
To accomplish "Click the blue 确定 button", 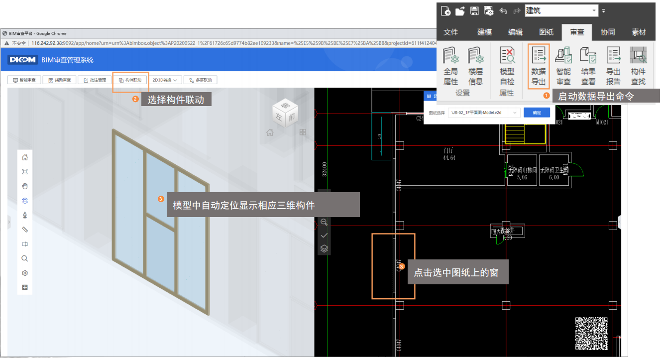I will click(x=537, y=113).
